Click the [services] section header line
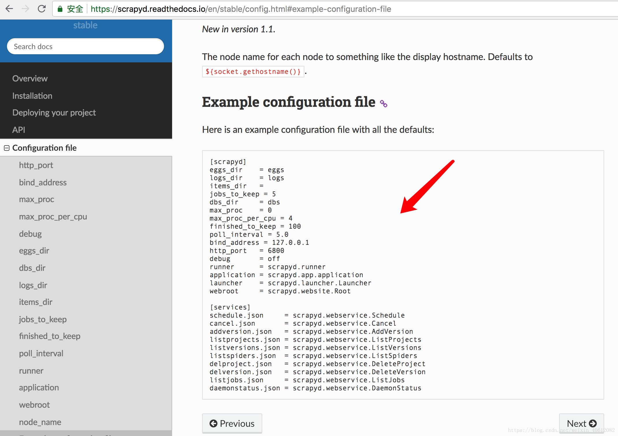The width and height of the screenshot is (618, 436). (x=230, y=307)
